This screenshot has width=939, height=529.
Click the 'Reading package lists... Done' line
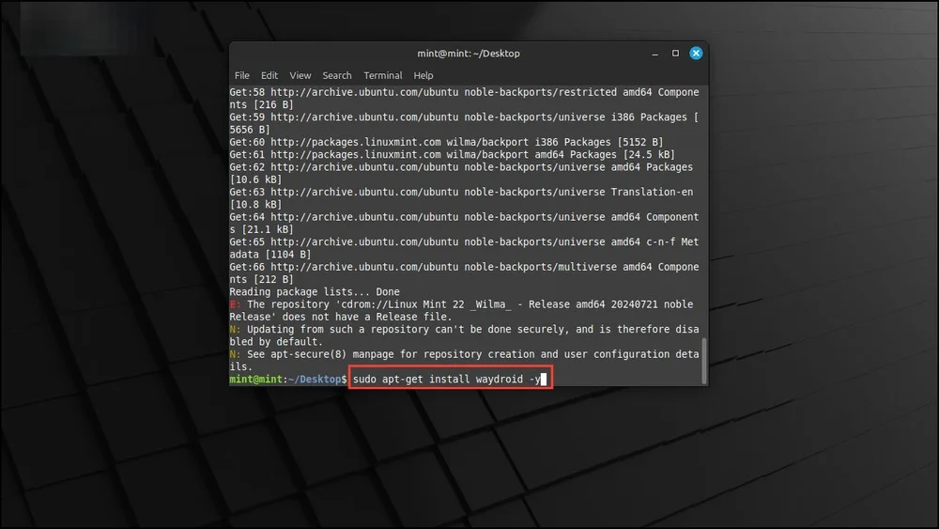pyautogui.click(x=315, y=292)
